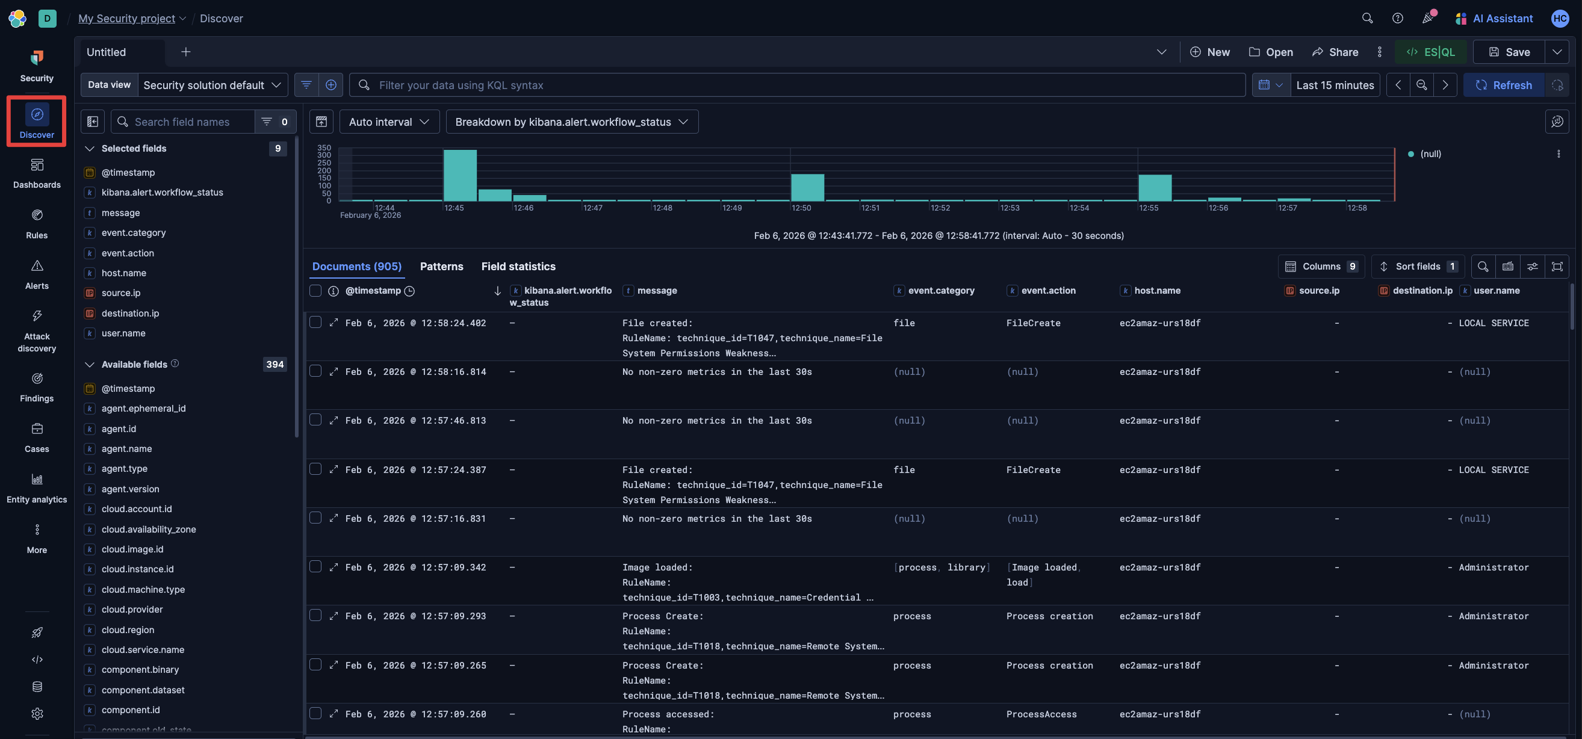The width and height of the screenshot is (1582, 739).
Task: Select all rows checkbox in table header
Action: (x=315, y=291)
